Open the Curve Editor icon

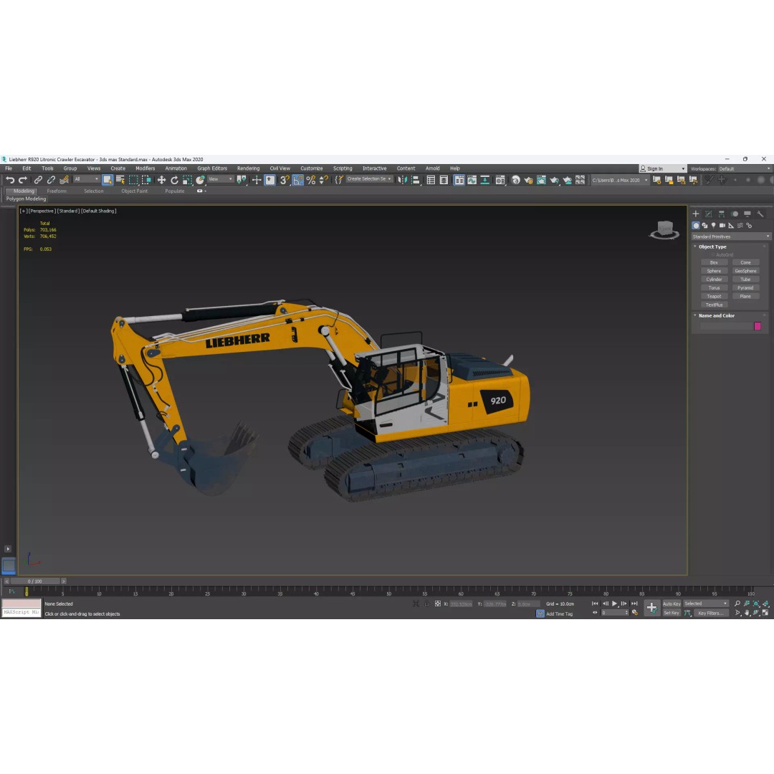tap(472, 180)
